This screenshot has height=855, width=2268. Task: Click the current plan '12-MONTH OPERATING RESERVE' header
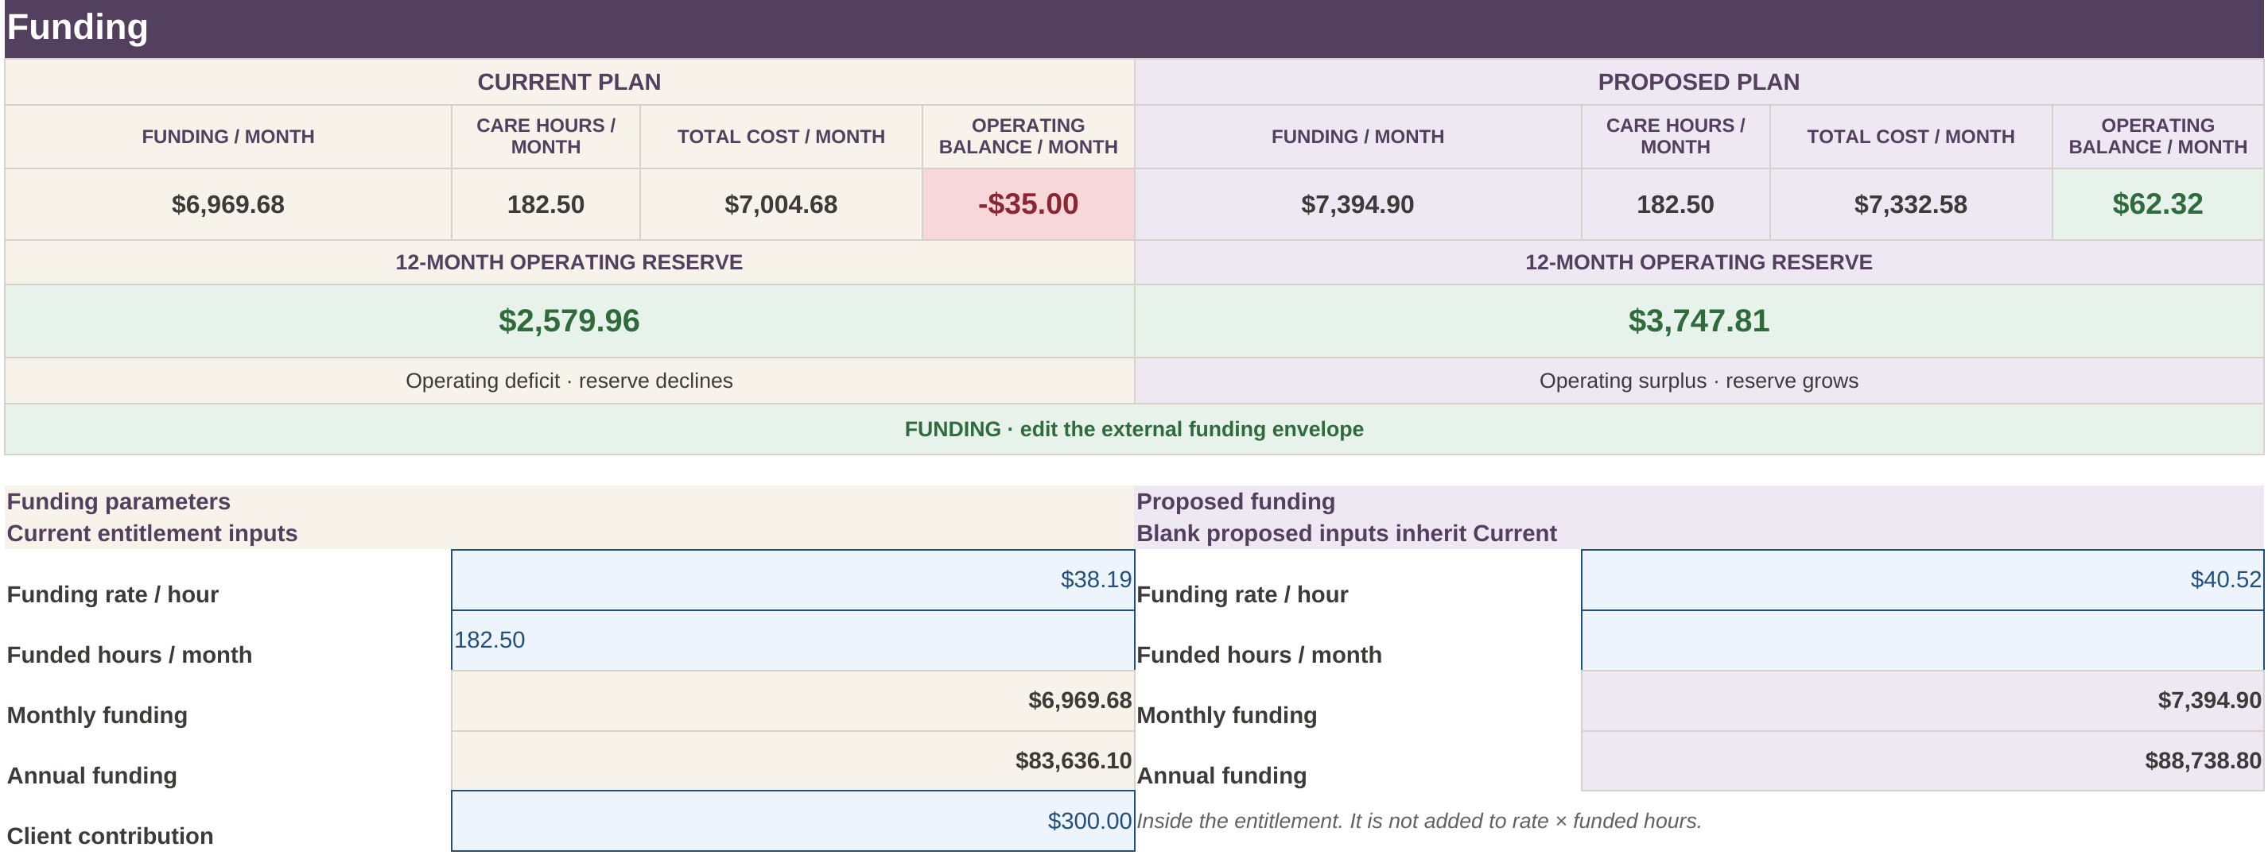[x=569, y=262]
